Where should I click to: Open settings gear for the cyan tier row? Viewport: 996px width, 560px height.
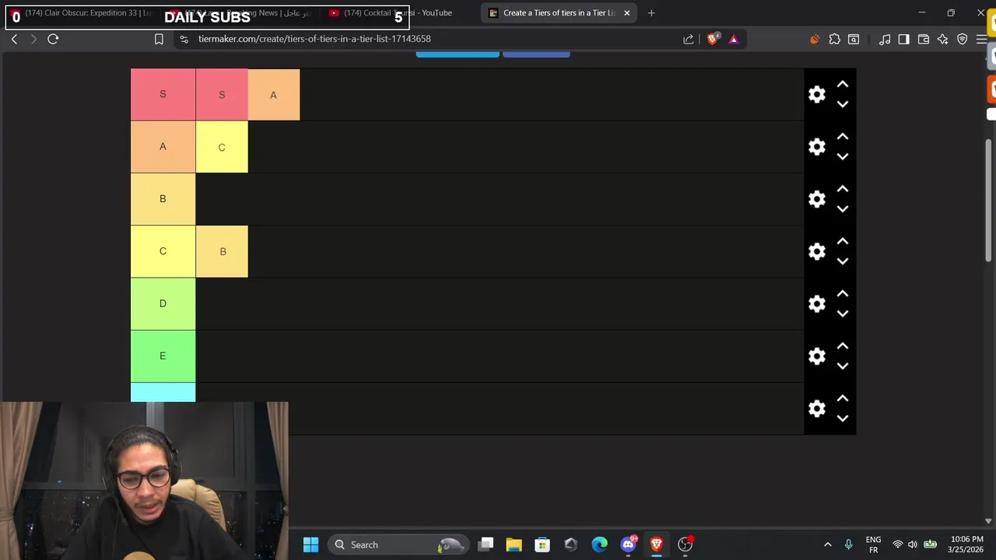(816, 408)
